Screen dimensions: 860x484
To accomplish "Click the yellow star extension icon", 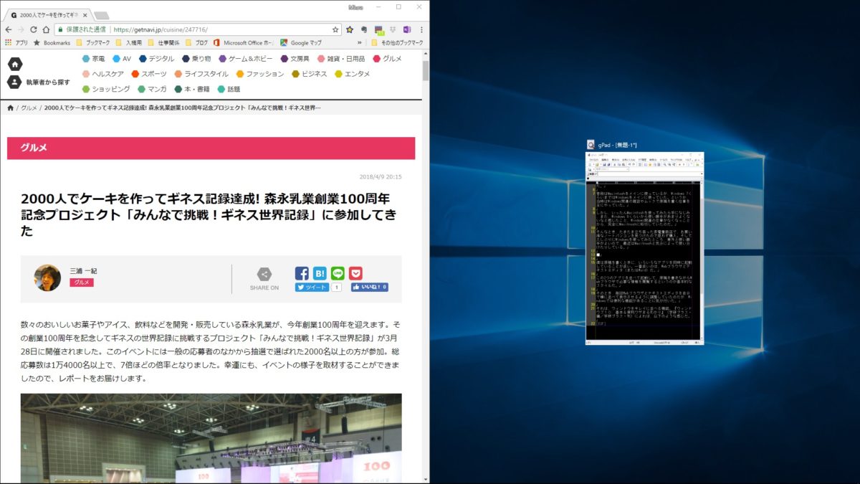I will pyautogui.click(x=350, y=29).
